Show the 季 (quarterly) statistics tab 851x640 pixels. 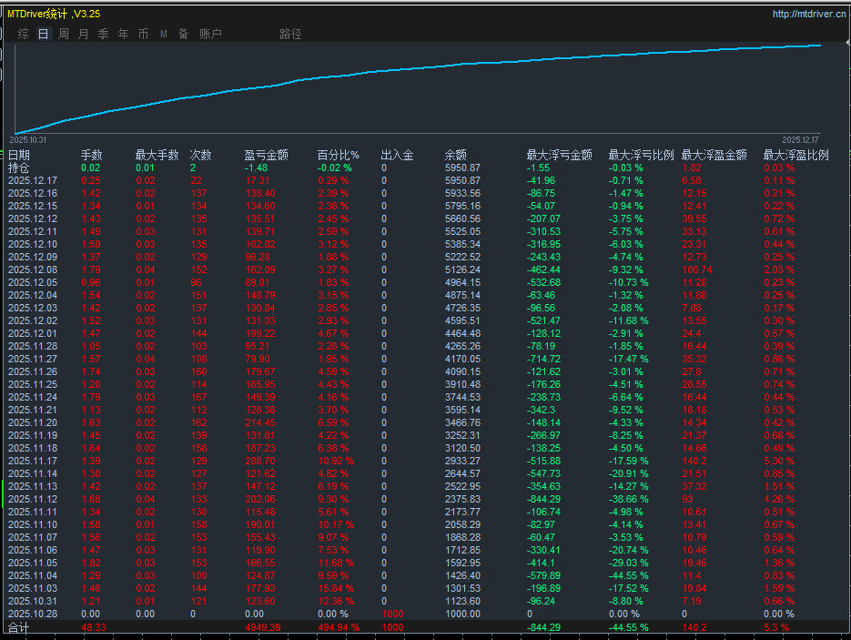point(103,34)
